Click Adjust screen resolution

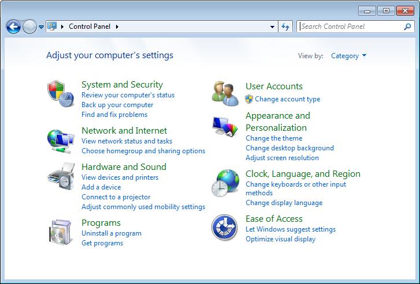pos(282,158)
